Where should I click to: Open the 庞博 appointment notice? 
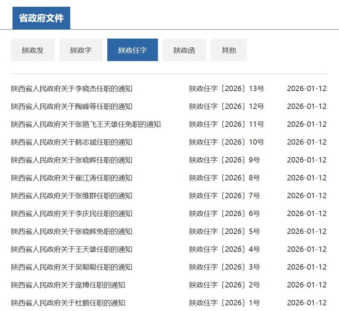67,285
